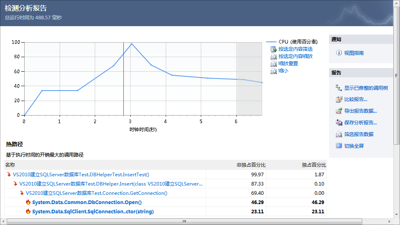Click the 名称 column header

click(10, 165)
